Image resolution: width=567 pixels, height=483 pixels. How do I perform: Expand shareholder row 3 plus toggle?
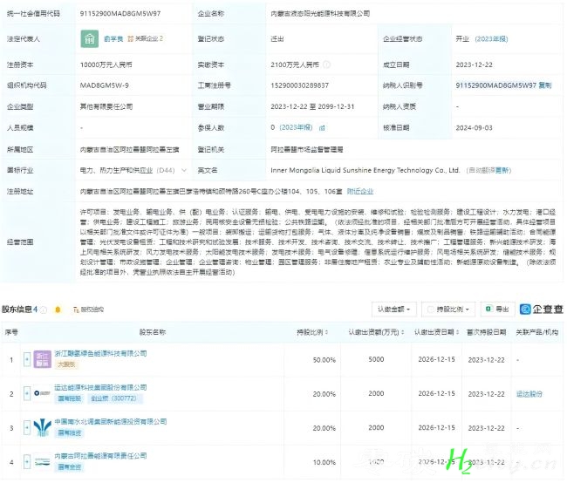(27, 428)
